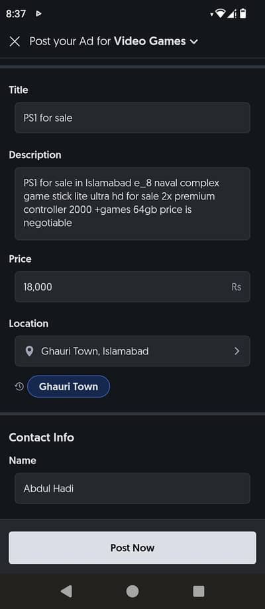Select the Ghauri Town location chip
This screenshot has width=265, height=609.
[68, 386]
